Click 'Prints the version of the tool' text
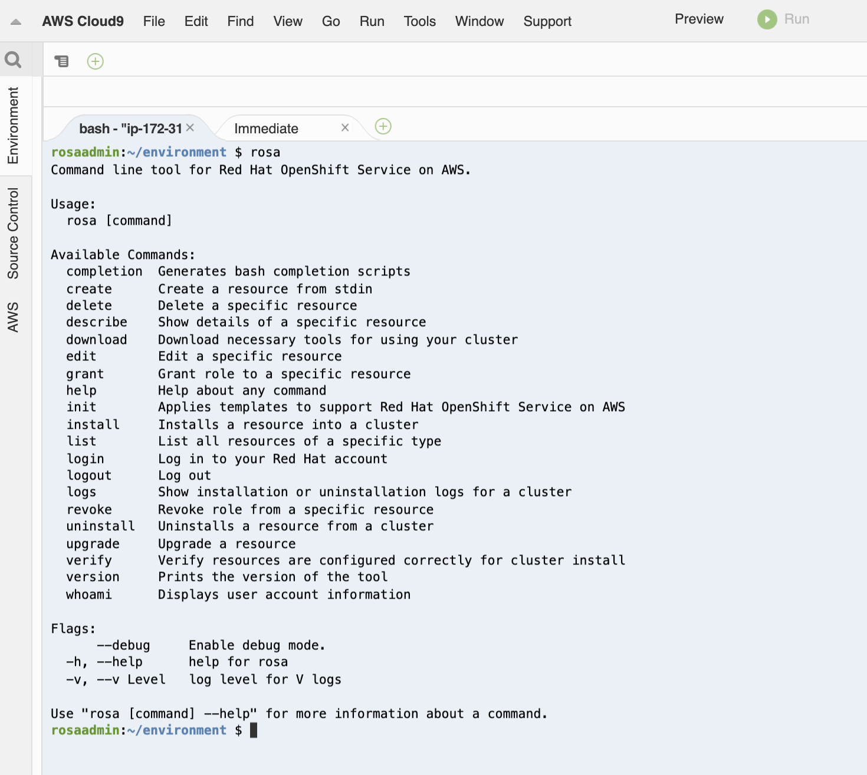 [x=273, y=577]
